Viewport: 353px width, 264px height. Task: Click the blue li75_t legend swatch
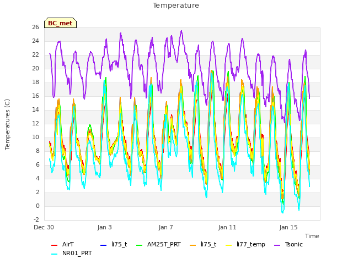coord(103,245)
